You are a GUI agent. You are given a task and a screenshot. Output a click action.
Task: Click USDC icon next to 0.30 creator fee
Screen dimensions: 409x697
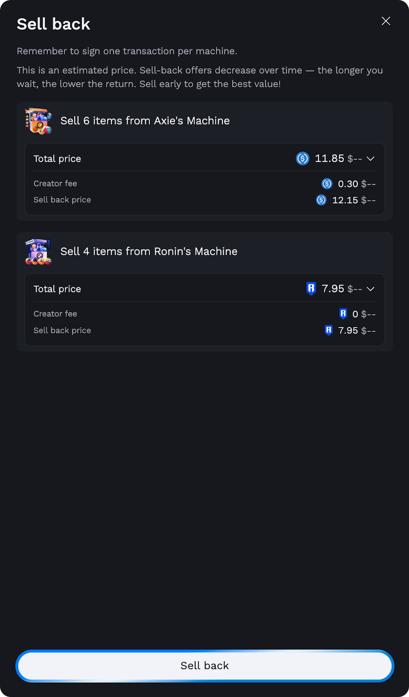(x=327, y=184)
